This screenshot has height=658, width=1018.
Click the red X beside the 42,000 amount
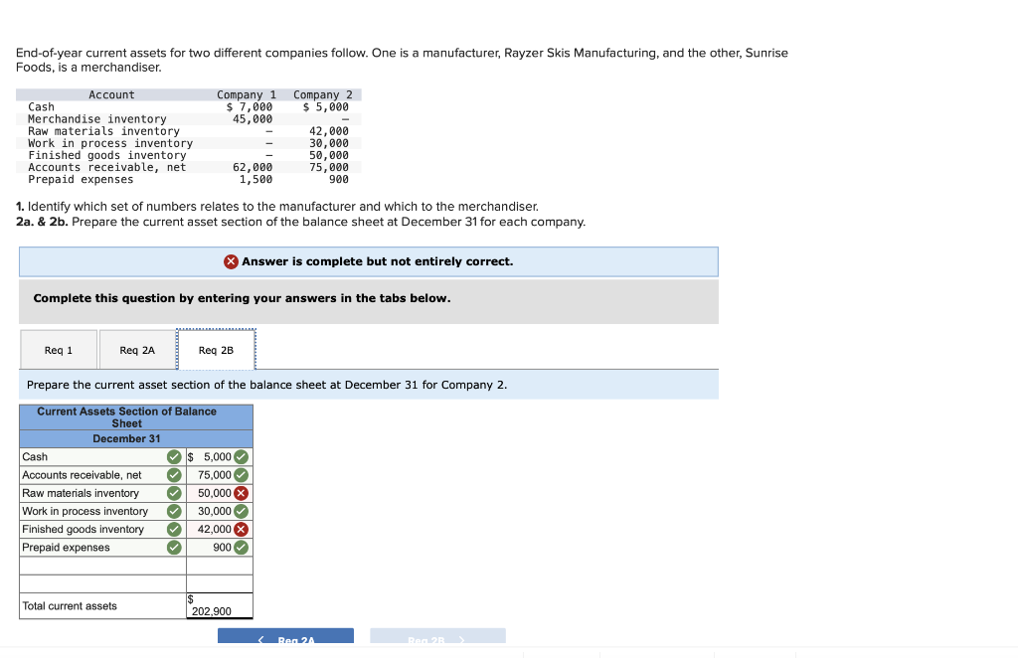click(240, 529)
